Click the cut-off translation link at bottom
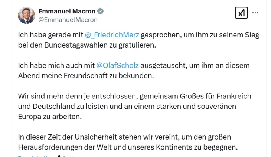This screenshot has width=271, height=157. (35, 156)
